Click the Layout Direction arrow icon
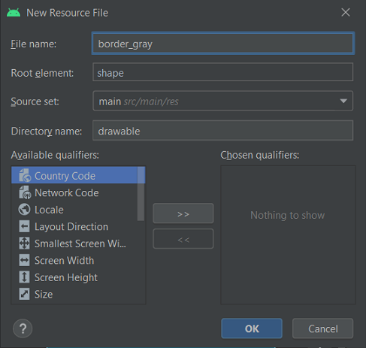 coord(24,226)
